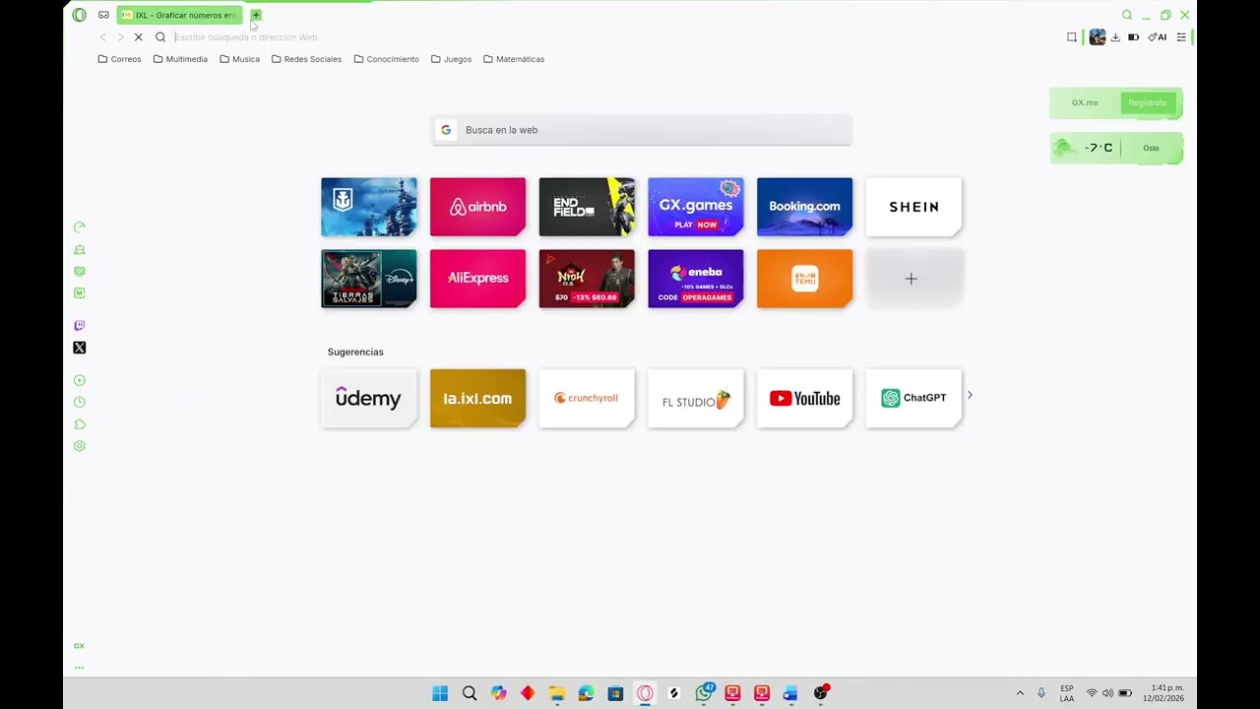This screenshot has width=1260, height=709.
Task: Go back to previous page
Action: (x=102, y=37)
